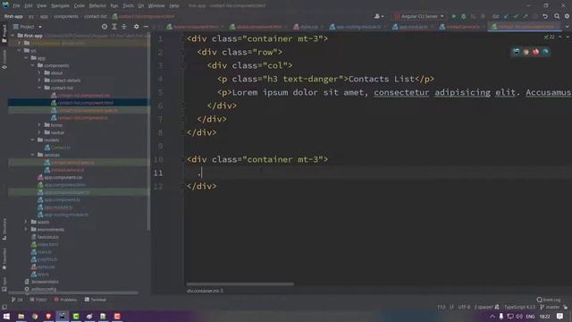572x322 pixels.
Task: Open the Windows notification center icon
Action: click(560, 316)
